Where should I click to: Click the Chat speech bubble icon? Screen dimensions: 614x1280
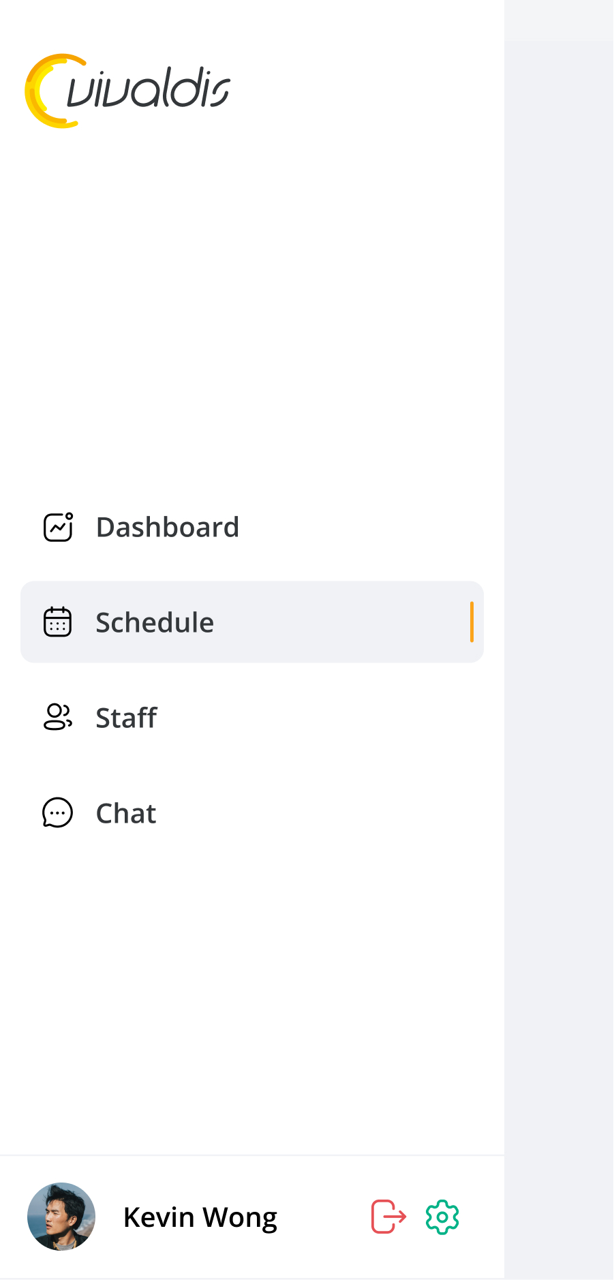tap(57, 812)
